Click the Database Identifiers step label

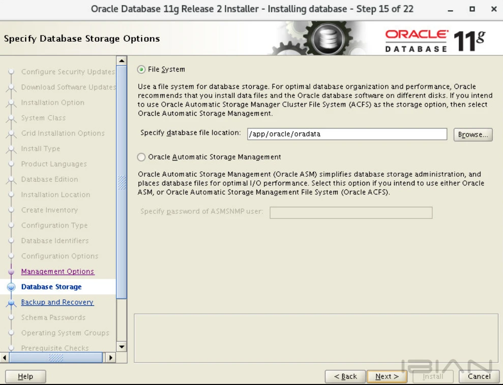point(55,241)
